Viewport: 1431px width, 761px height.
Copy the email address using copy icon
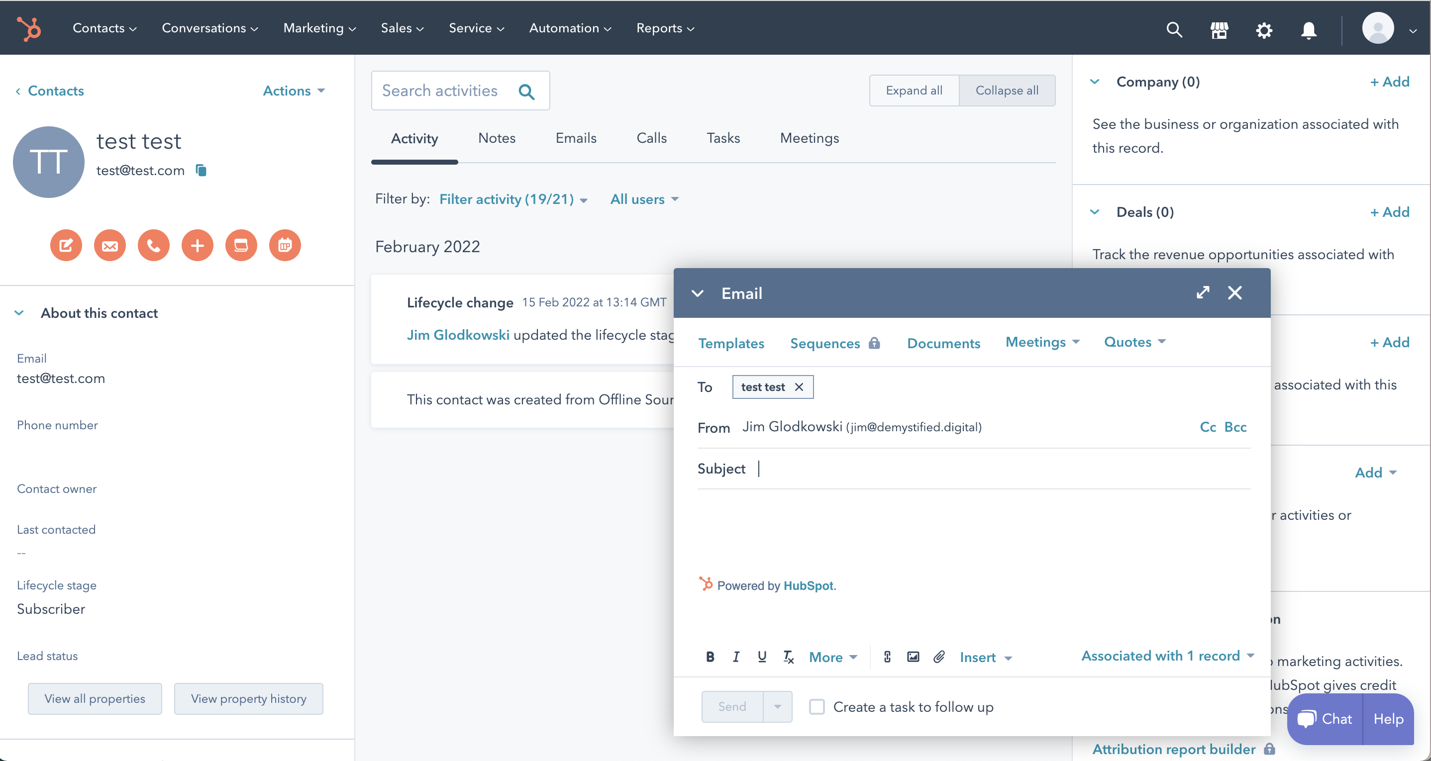(x=201, y=171)
